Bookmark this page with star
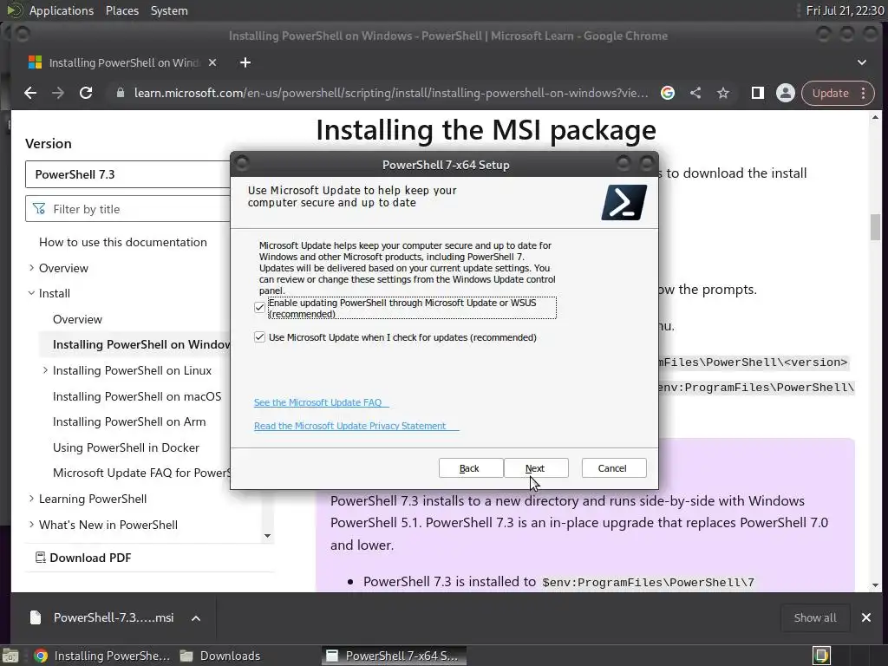The width and height of the screenshot is (888, 666). [723, 93]
